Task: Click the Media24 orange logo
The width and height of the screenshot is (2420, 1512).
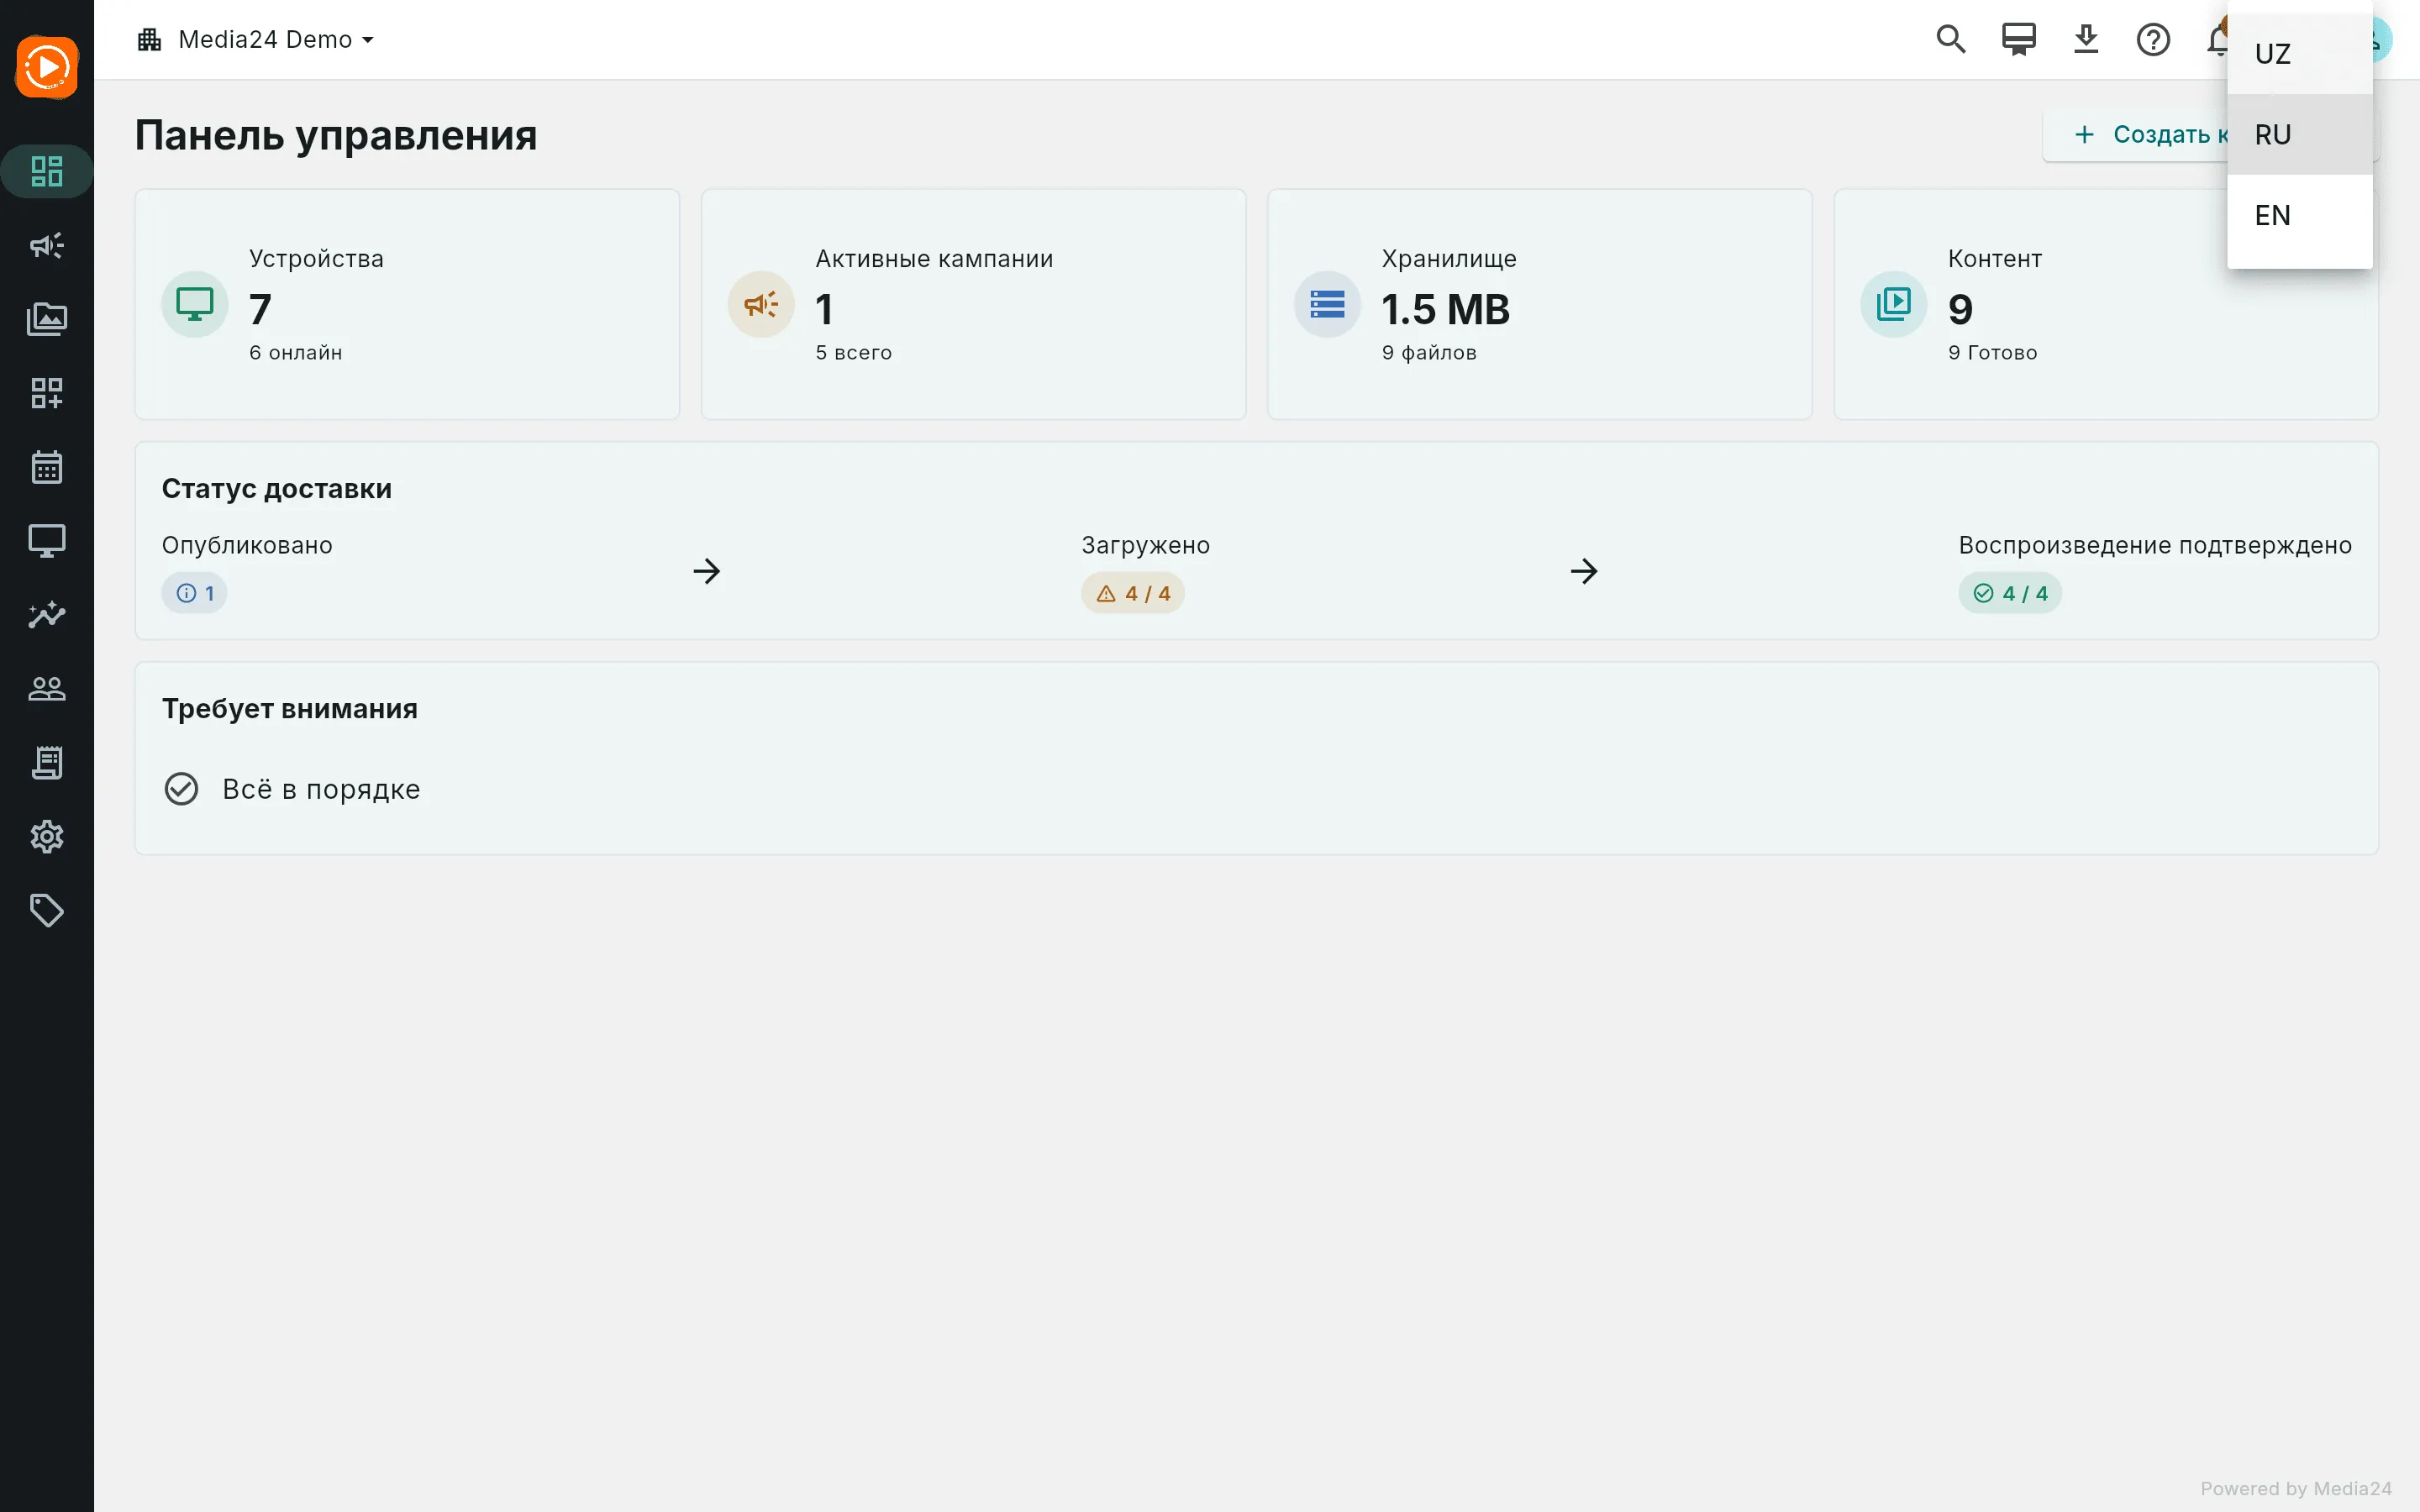Action: [x=47, y=67]
